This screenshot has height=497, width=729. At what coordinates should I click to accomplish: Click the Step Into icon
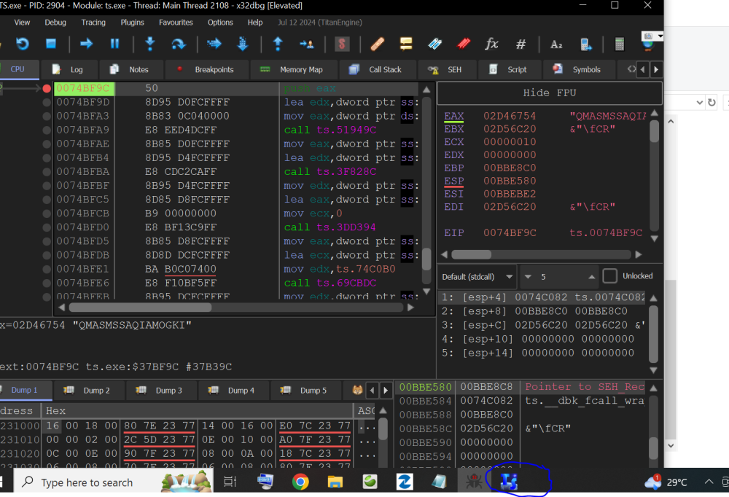click(x=150, y=44)
